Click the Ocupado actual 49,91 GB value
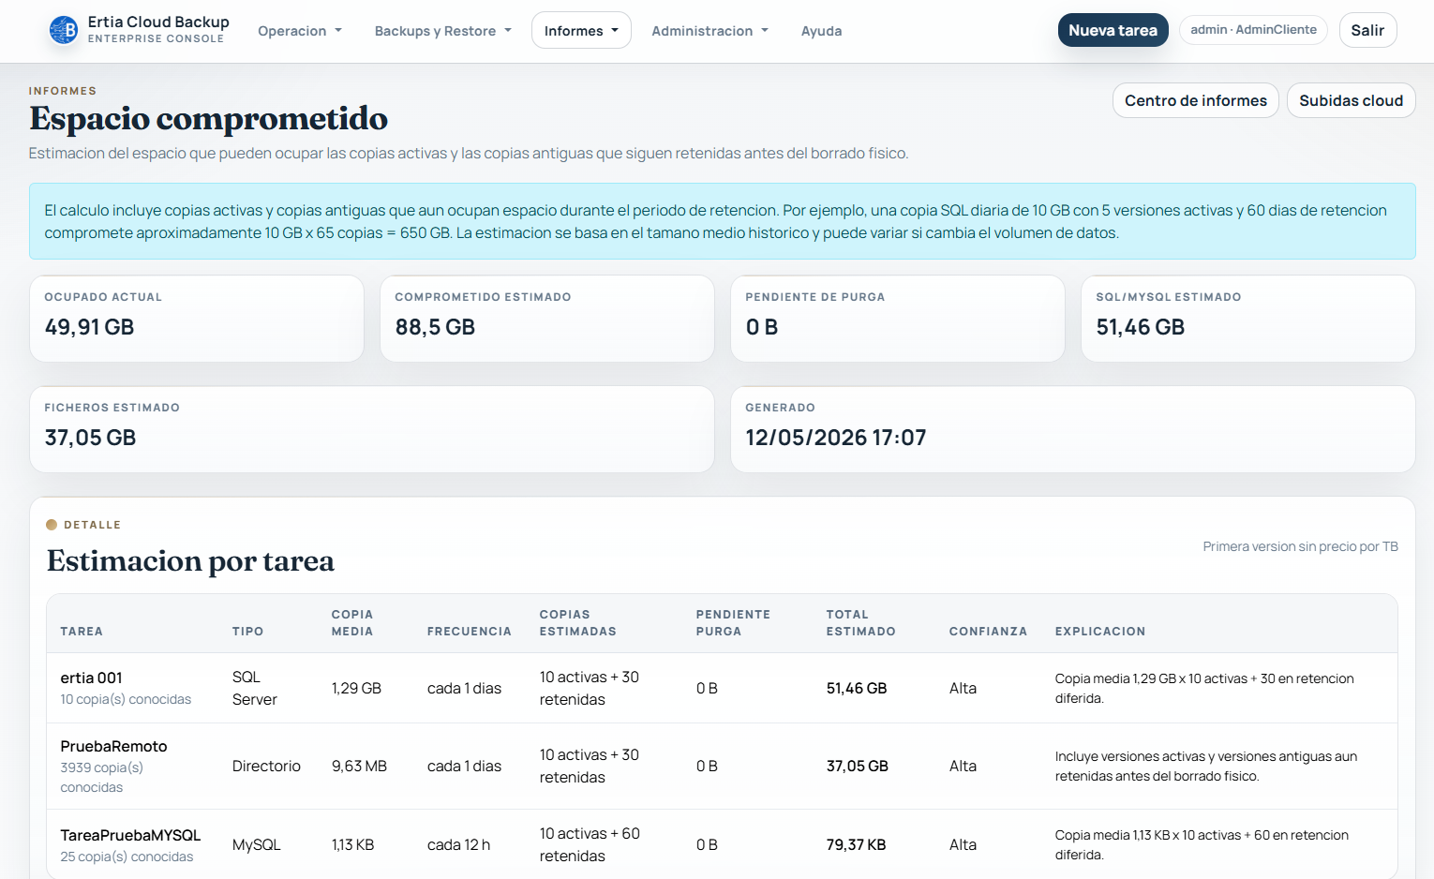The height and width of the screenshot is (879, 1434). click(x=89, y=327)
